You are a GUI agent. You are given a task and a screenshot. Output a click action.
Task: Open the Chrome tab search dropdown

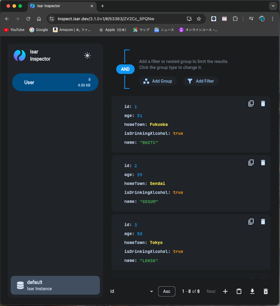(x=273, y=6)
